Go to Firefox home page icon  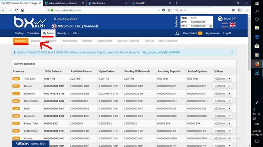[x=23, y=10]
